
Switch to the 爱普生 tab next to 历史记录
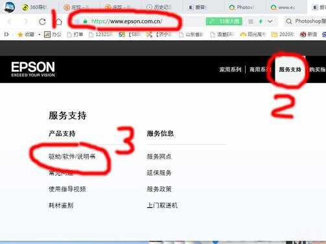198,7
